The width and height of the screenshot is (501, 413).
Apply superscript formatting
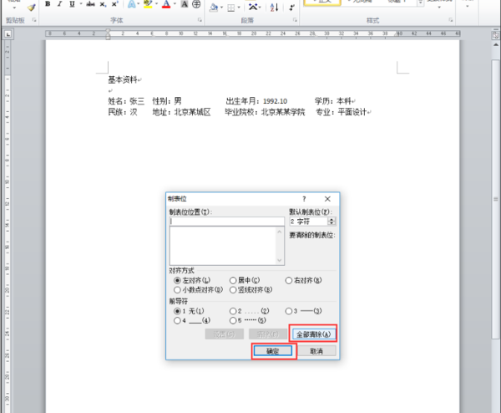114,4
